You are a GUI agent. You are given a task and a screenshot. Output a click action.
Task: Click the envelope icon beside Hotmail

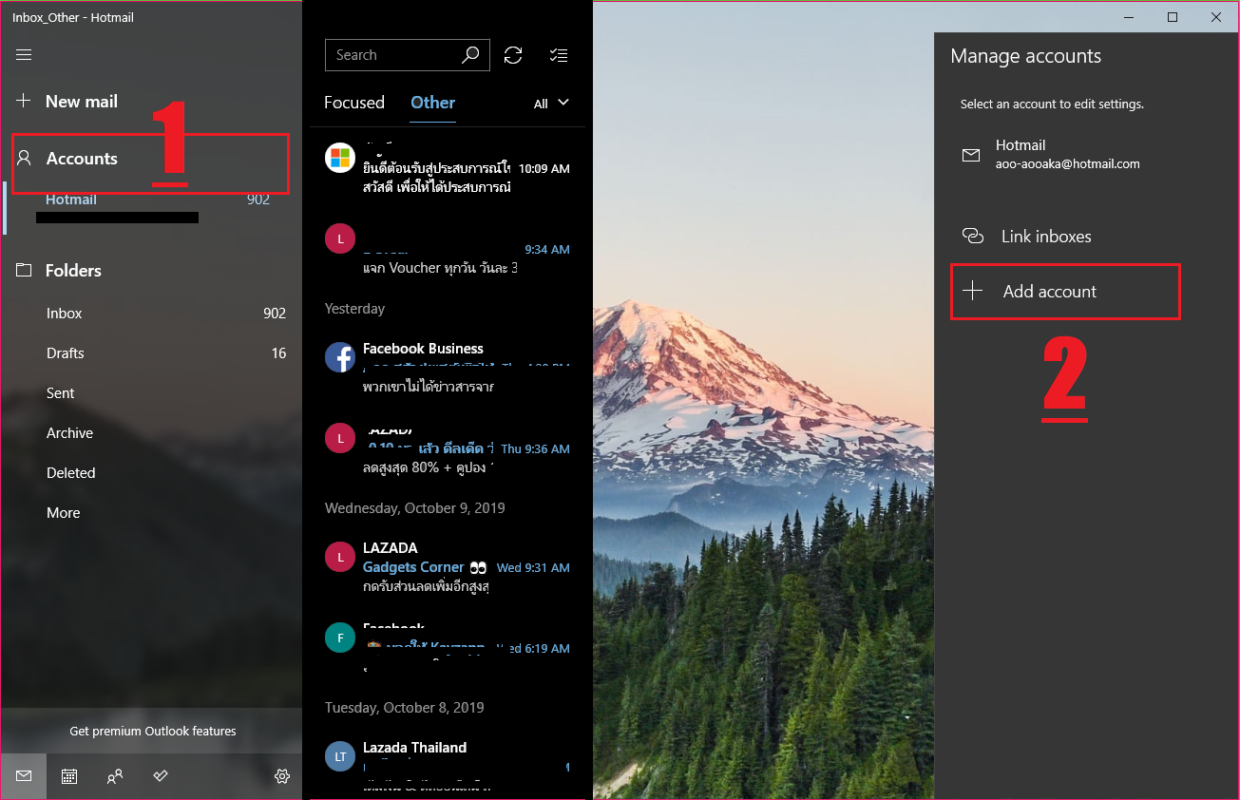[x=971, y=155]
